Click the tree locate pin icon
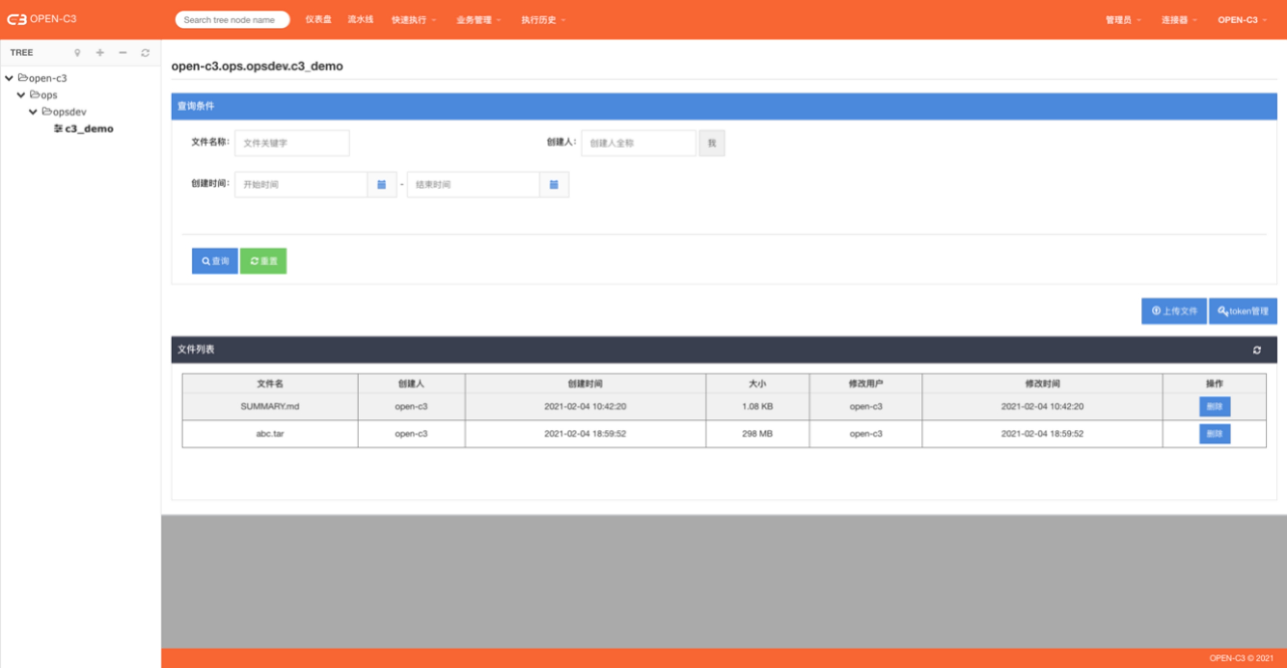The width and height of the screenshot is (1287, 668). click(x=77, y=53)
